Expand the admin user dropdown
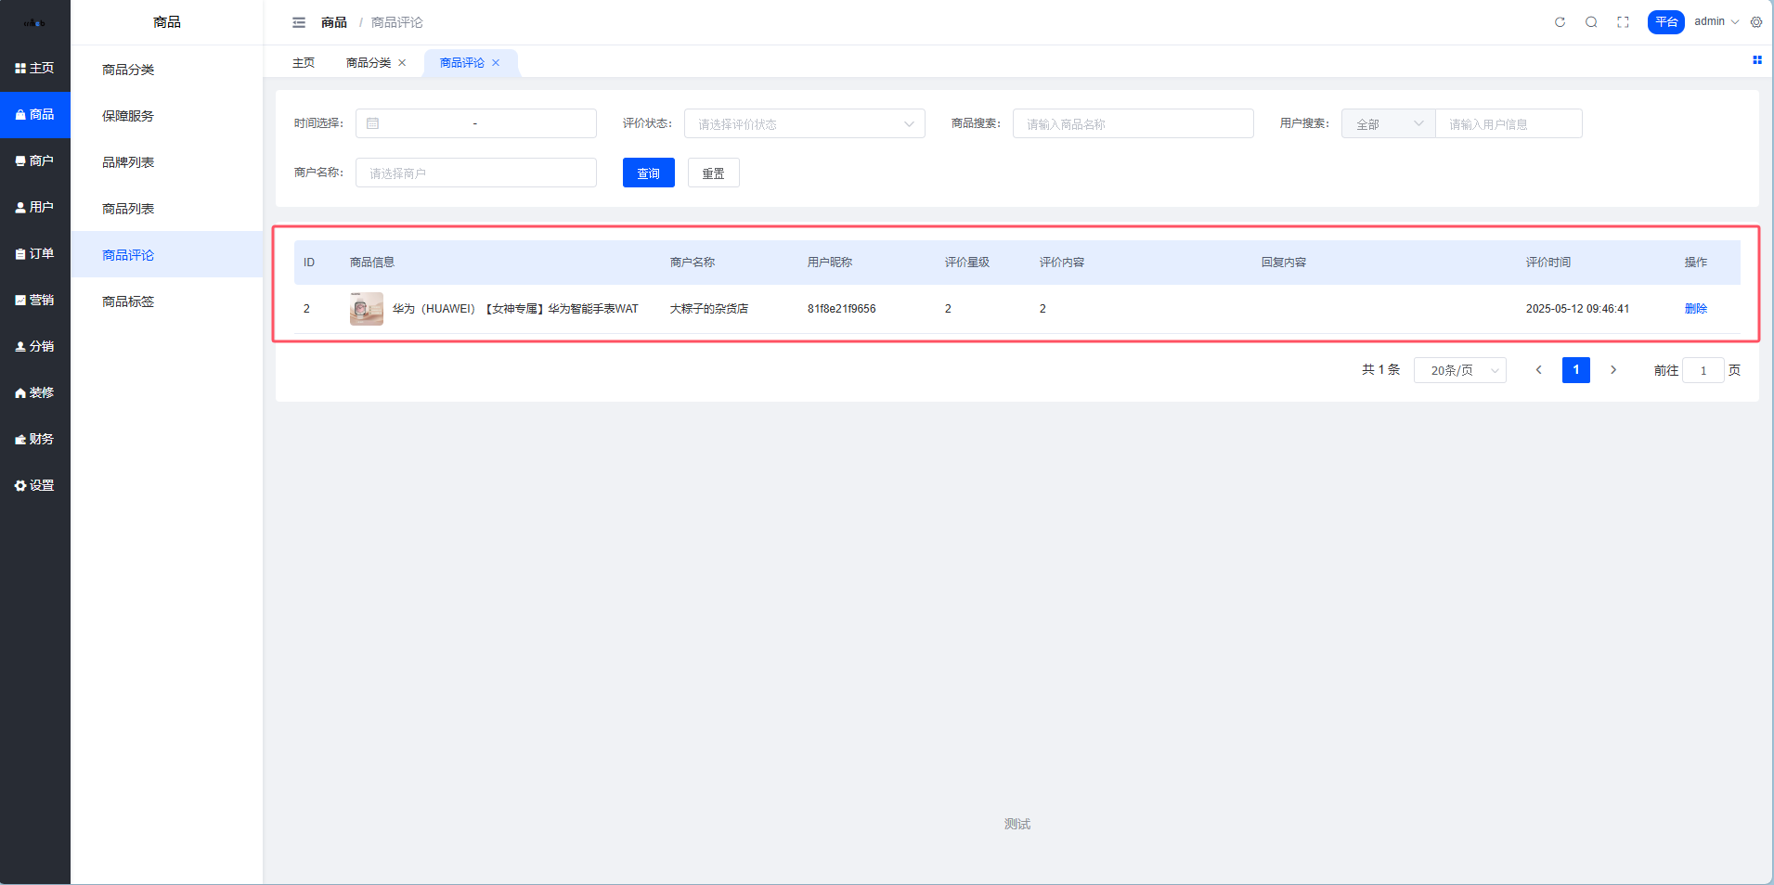This screenshot has width=1774, height=885. 1716,21
